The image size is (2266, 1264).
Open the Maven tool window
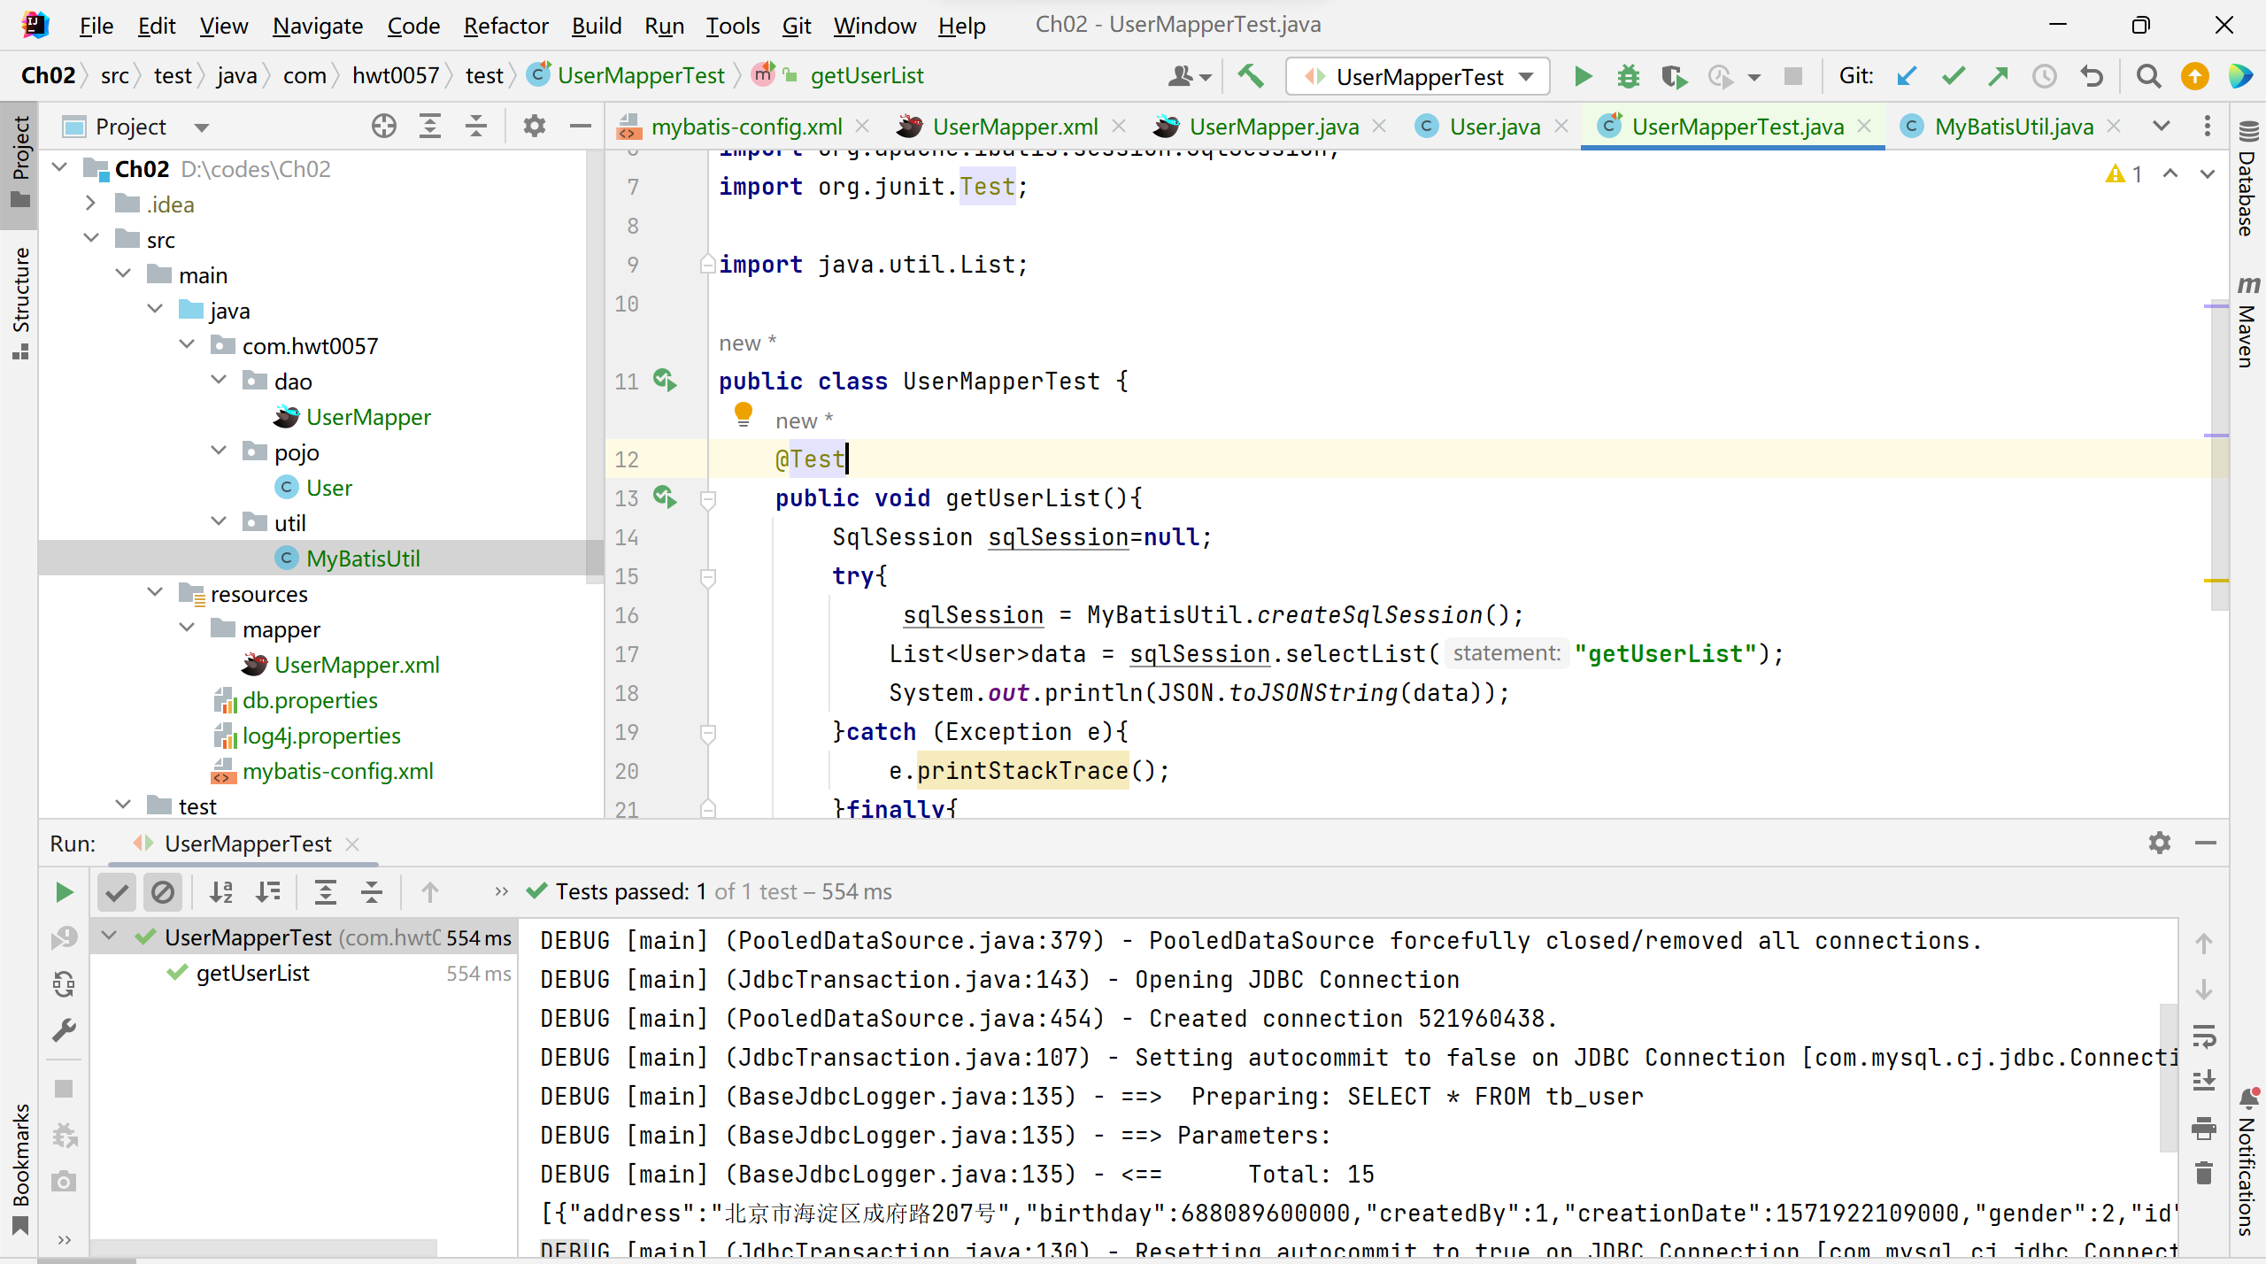pyautogui.click(x=2248, y=322)
